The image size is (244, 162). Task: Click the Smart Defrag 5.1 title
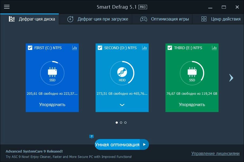pos(116,7)
